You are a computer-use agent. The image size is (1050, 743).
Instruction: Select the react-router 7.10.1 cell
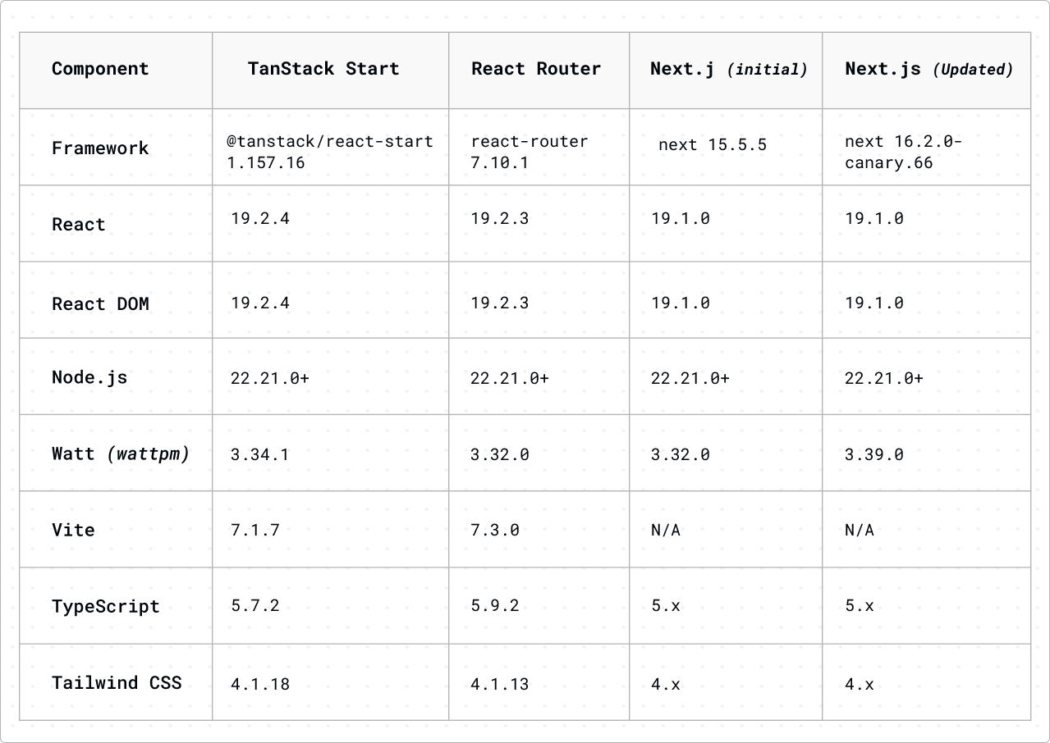pos(530,152)
